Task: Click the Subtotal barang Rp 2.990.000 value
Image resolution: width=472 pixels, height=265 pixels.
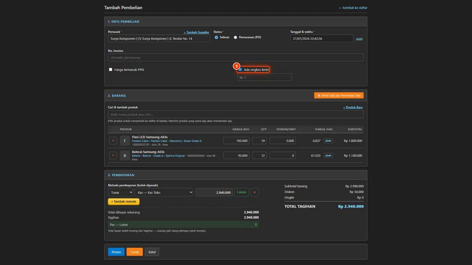Action: click(354, 186)
